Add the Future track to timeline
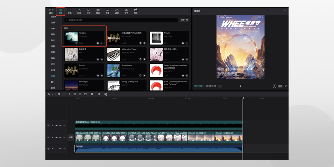The height and width of the screenshot is (167, 334). coord(102,75)
